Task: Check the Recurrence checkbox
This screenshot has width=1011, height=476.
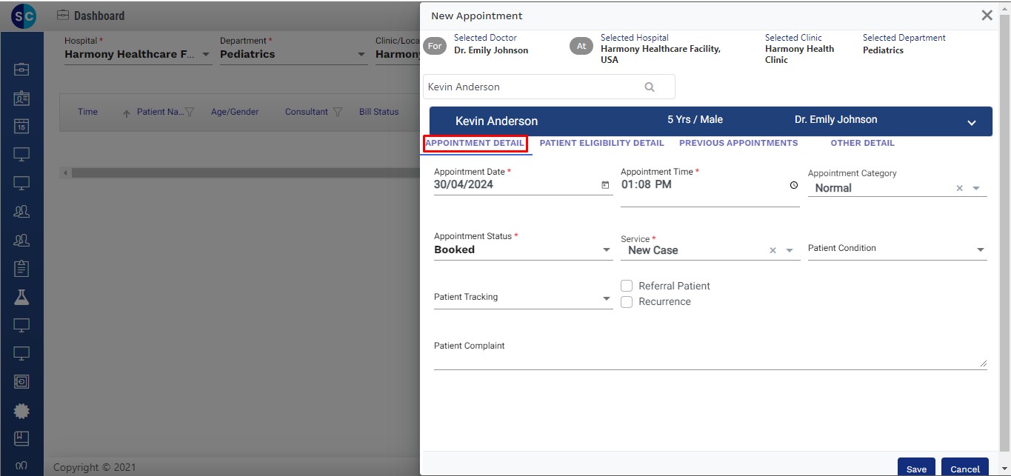Action: click(x=627, y=302)
